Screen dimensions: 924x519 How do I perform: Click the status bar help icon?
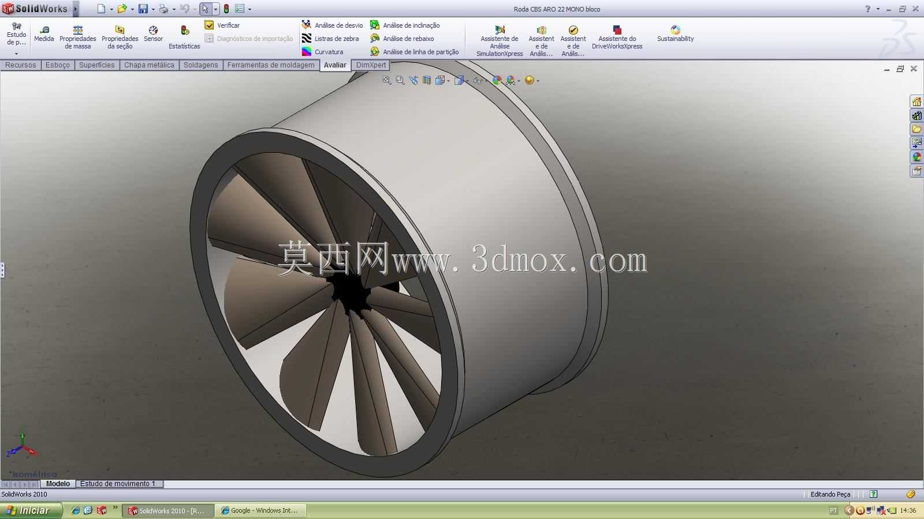tap(874, 494)
